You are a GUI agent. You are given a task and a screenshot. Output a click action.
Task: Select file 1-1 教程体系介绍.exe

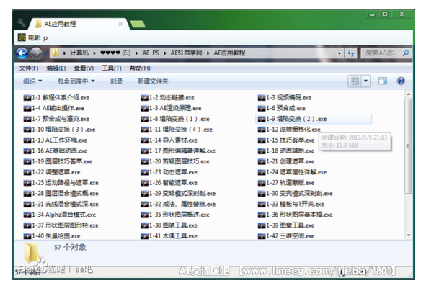[x=56, y=98]
